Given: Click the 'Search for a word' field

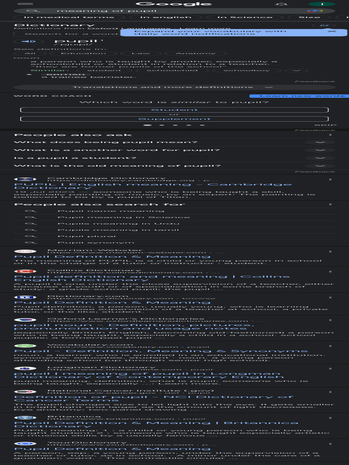Looking at the screenshot, I should (67, 34).
